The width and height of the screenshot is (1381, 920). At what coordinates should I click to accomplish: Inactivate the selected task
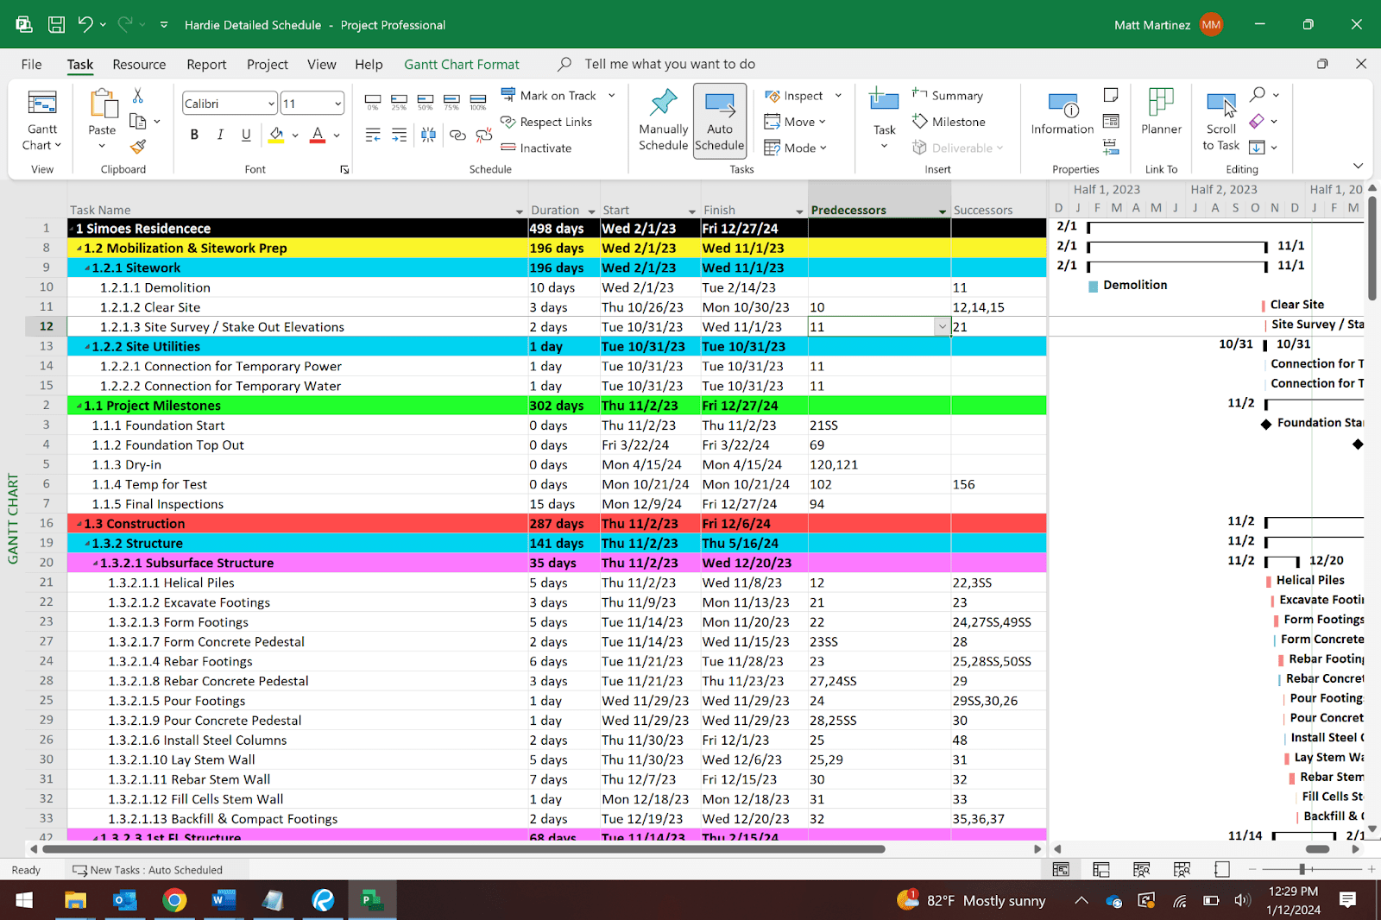[509, 148]
